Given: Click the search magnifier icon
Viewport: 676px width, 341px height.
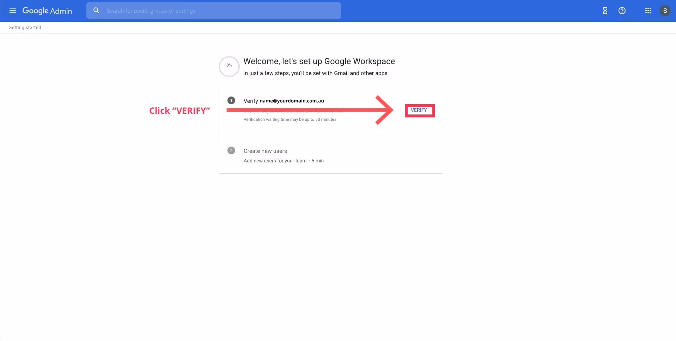Looking at the screenshot, I should [96, 11].
